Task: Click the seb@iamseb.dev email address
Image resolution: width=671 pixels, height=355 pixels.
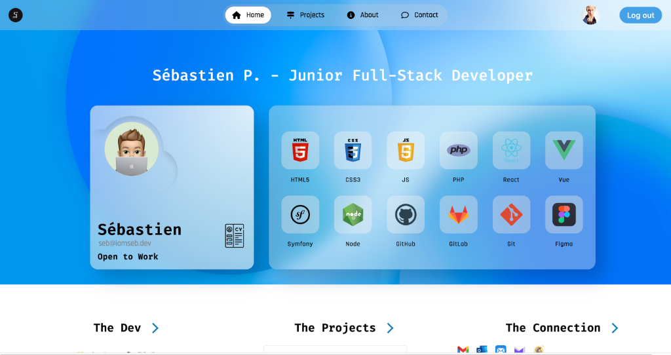Action: point(125,243)
